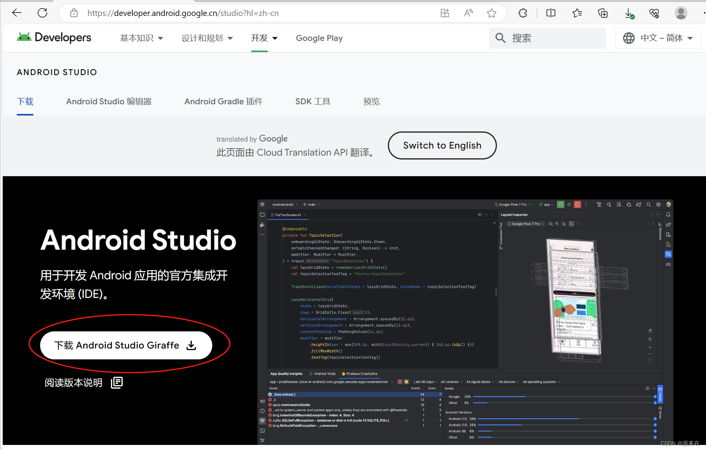Image resolution: width=706 pixels, height=450 pixels.
Task: Select the URL in the address bar
Action: tap(183, 13)
